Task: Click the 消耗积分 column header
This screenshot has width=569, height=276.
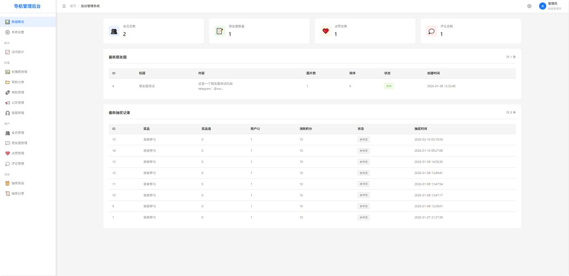Action: pos(306,129)
